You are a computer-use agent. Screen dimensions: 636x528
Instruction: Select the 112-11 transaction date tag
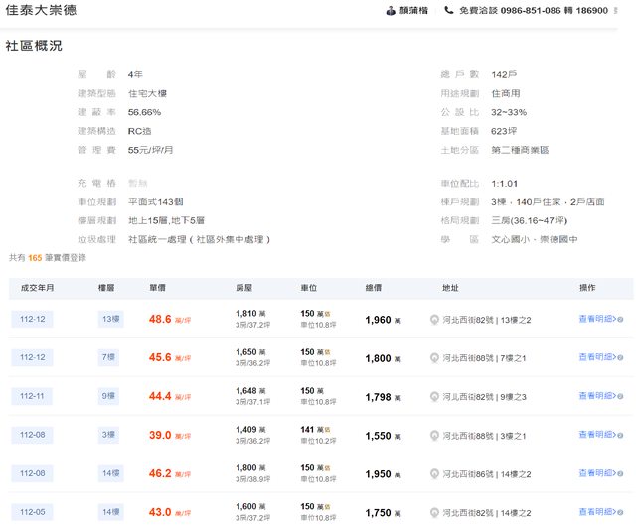coord(32,397)
